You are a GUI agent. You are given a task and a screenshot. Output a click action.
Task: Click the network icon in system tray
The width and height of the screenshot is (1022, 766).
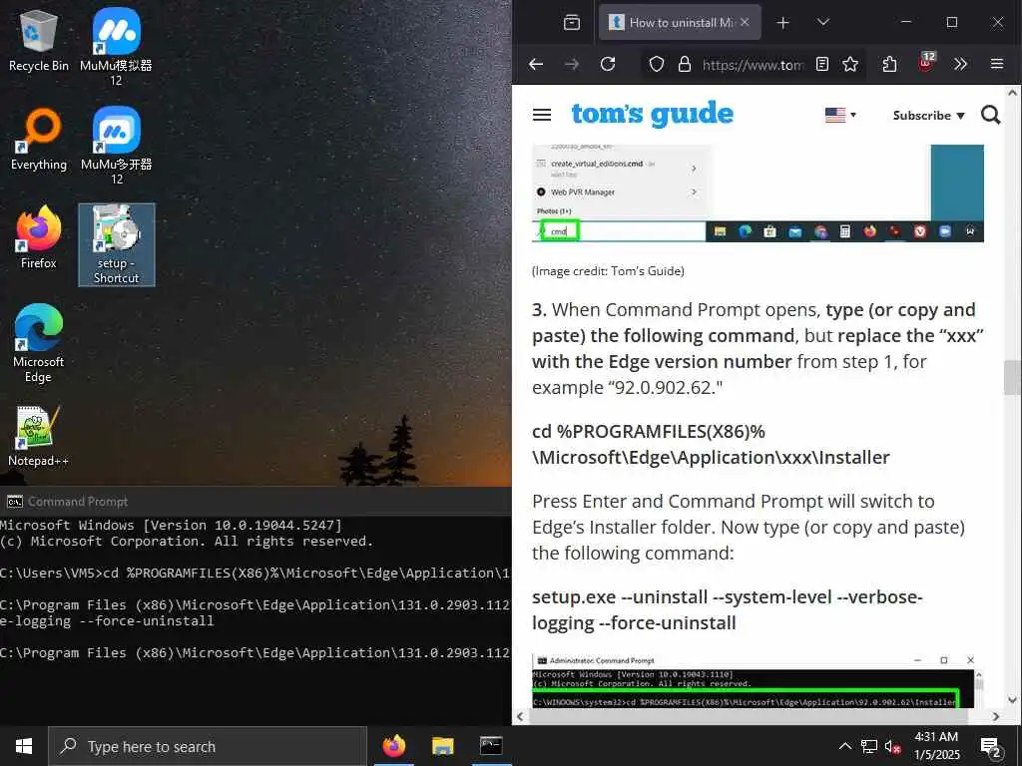[869, 746]
